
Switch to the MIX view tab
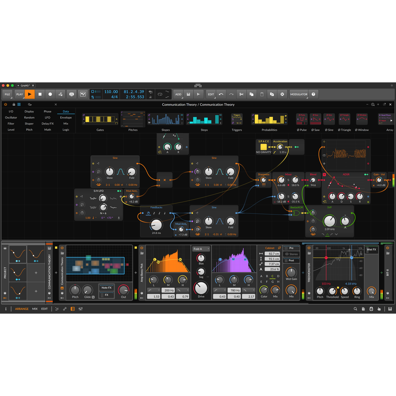coord(35,309)
